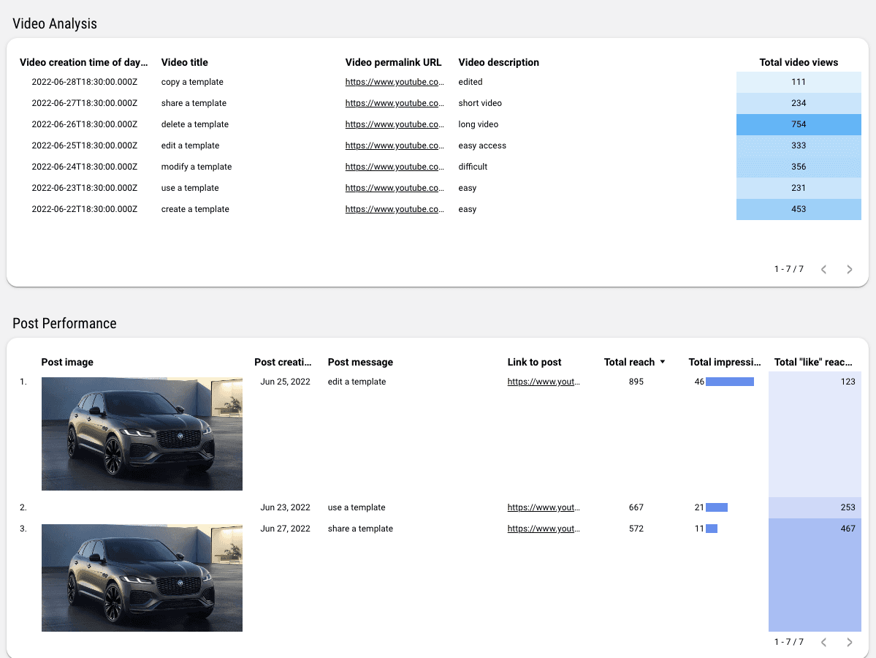876x658 pixels.
Task: Click the previous page arrow in Video Analysis table
Action: click(x=823, y=269)
